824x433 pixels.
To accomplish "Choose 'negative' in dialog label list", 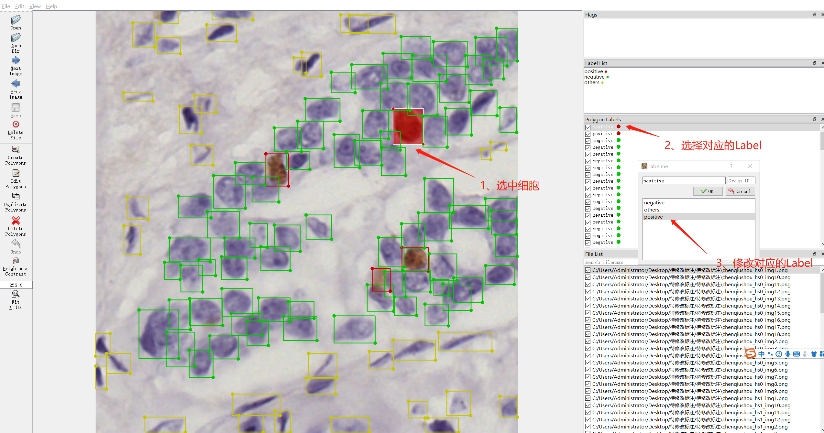I will coord(699,202).
